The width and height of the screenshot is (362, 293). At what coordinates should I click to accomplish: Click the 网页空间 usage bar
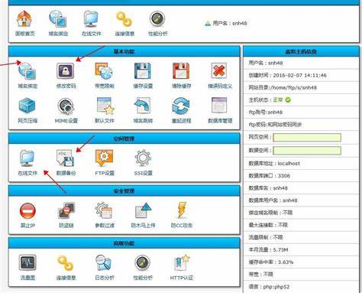pyautogui.click(x=307, y=138)
